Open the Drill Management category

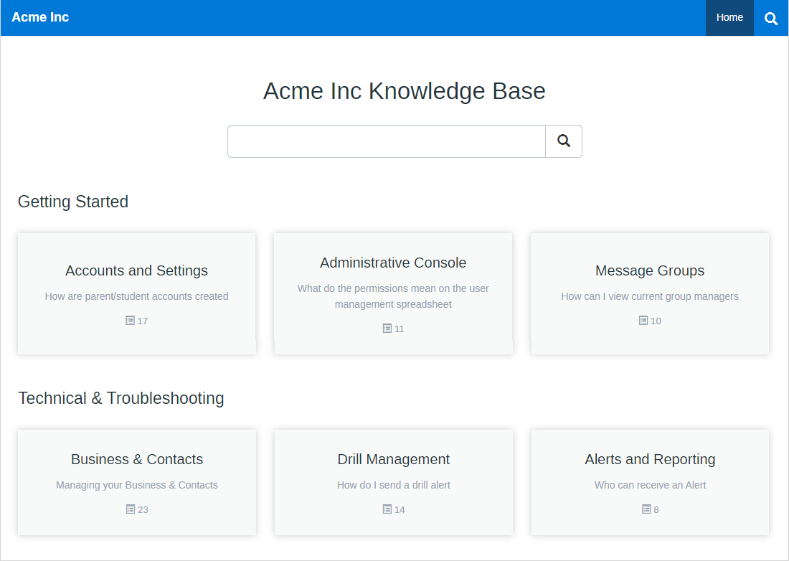pos(393,459)
